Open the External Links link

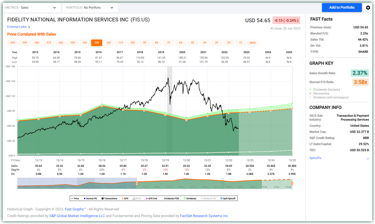coord(17,27)
